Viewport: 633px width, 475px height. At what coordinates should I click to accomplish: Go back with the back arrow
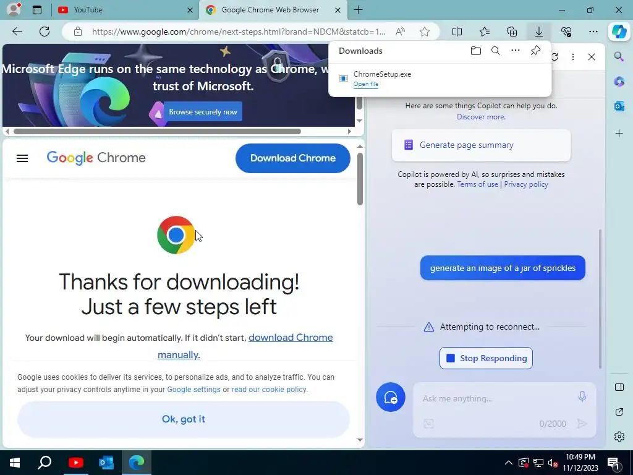(17, 32)
